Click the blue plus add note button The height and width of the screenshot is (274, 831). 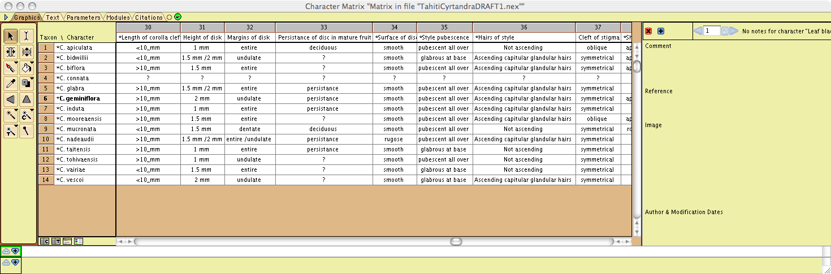click(x=661, y=31)
